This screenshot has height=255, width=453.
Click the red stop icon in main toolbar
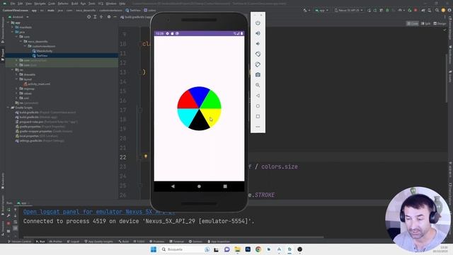pyautogui.click(x=415, y=11)
